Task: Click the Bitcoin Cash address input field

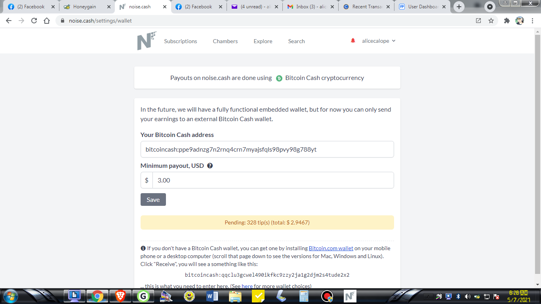Action: click(x=267, y=149)
